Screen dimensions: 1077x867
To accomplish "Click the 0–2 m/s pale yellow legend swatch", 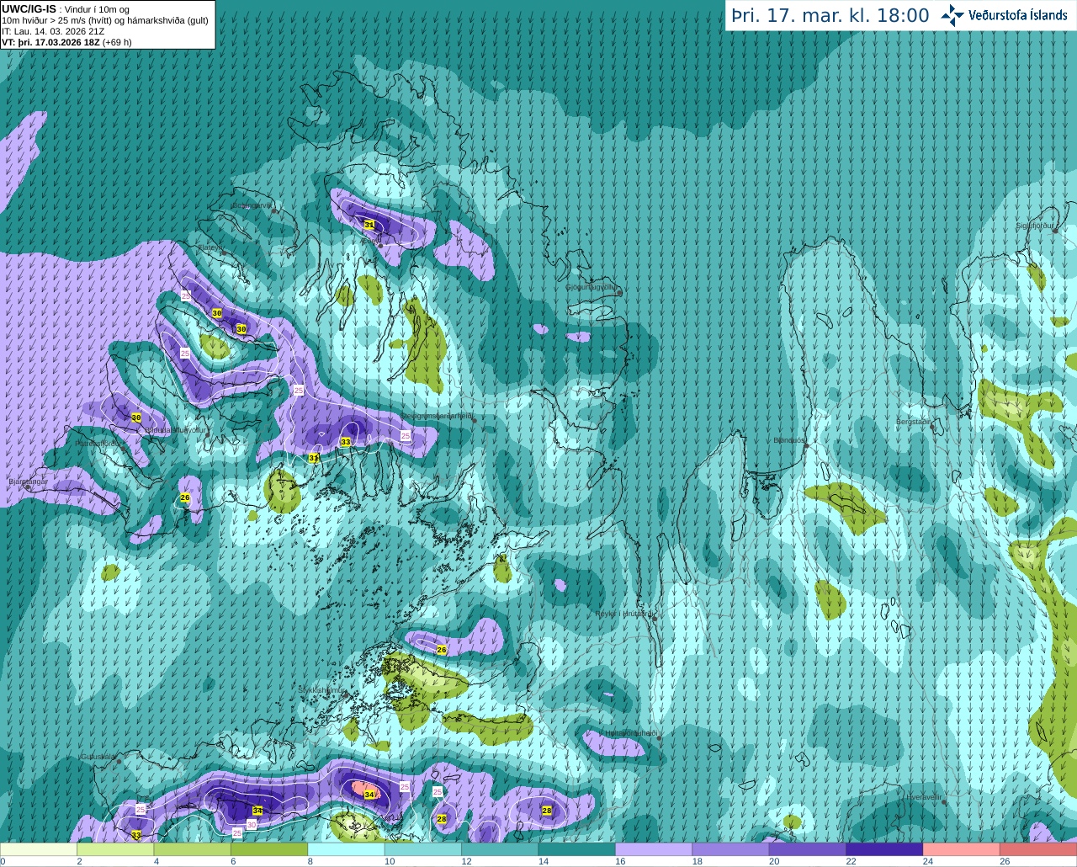I will pyautogui.click(x=39, y=849).
